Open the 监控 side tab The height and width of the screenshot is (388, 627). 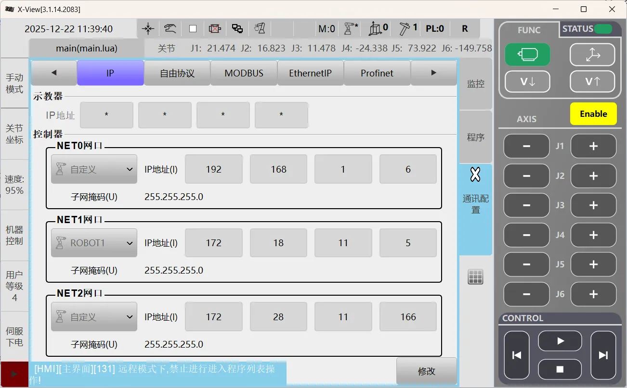click(x=476, y=84)
